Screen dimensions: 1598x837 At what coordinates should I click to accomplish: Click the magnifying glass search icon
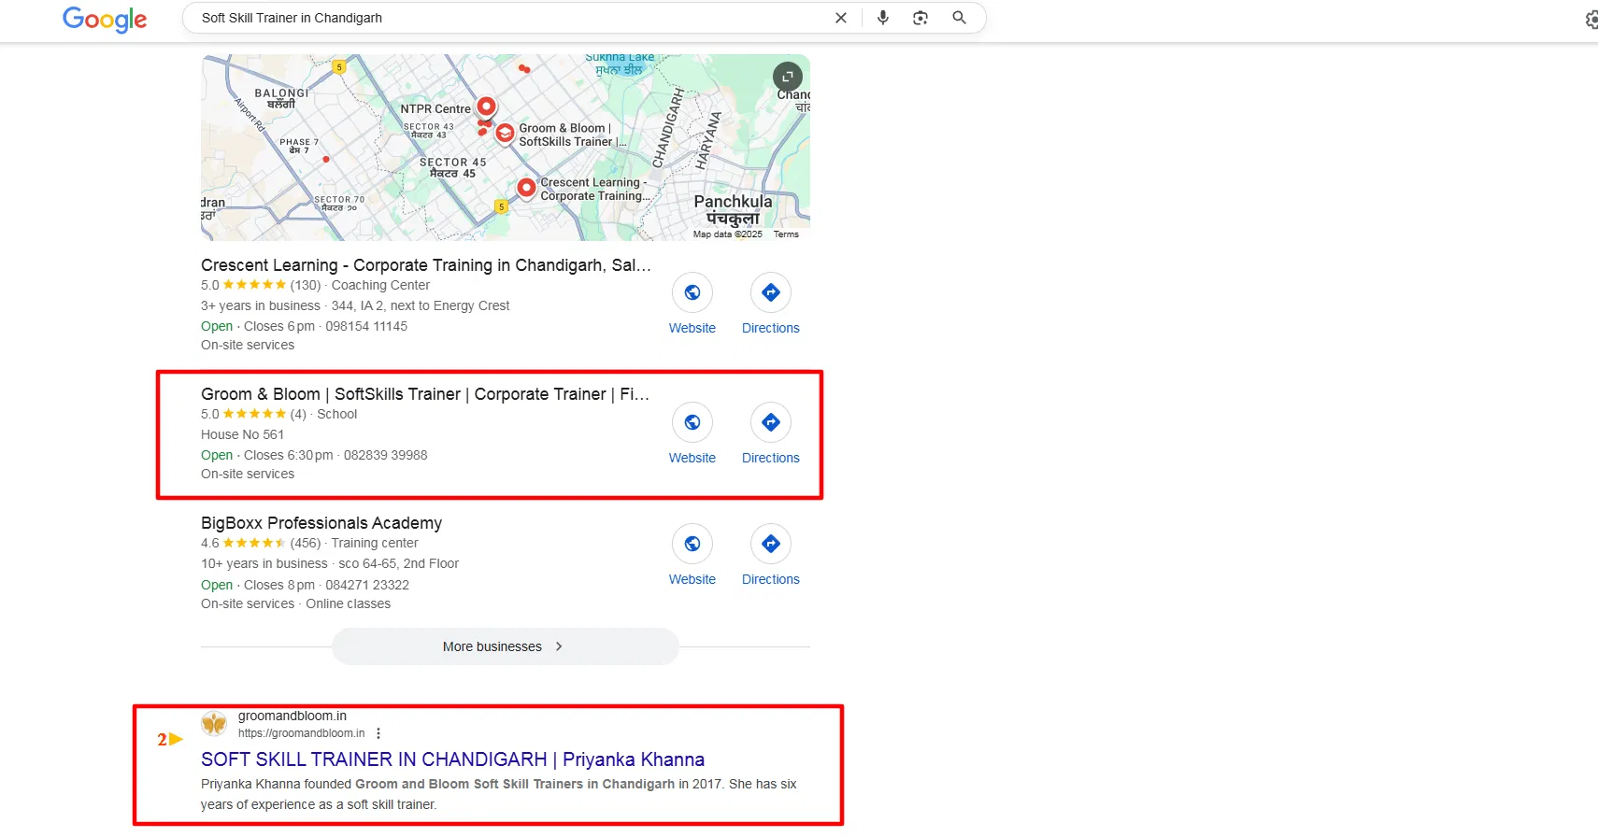959,18
